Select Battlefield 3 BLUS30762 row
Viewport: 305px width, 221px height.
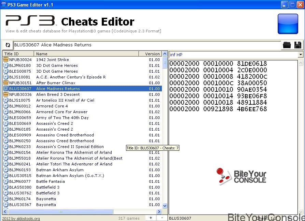click(82, 193)
